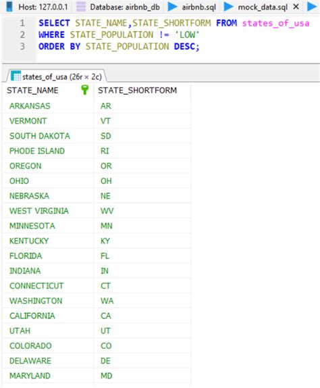Screen dimensions: 320x388
Task: Click line number 3 in editor gutter
Action: tap(22, 46)
